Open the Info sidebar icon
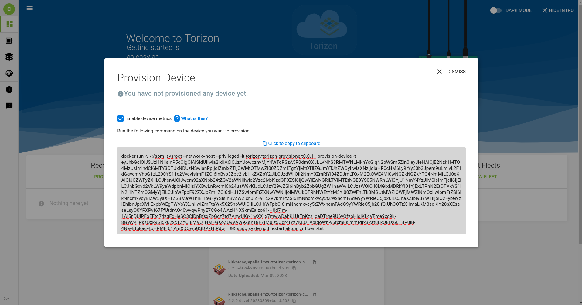Image resolution: width=582 pixels, height=305 pixels. 9,90
